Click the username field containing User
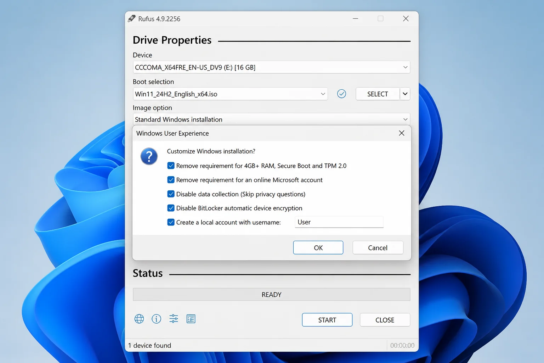This screenshot has height=363, width=544. coord(339,222)
